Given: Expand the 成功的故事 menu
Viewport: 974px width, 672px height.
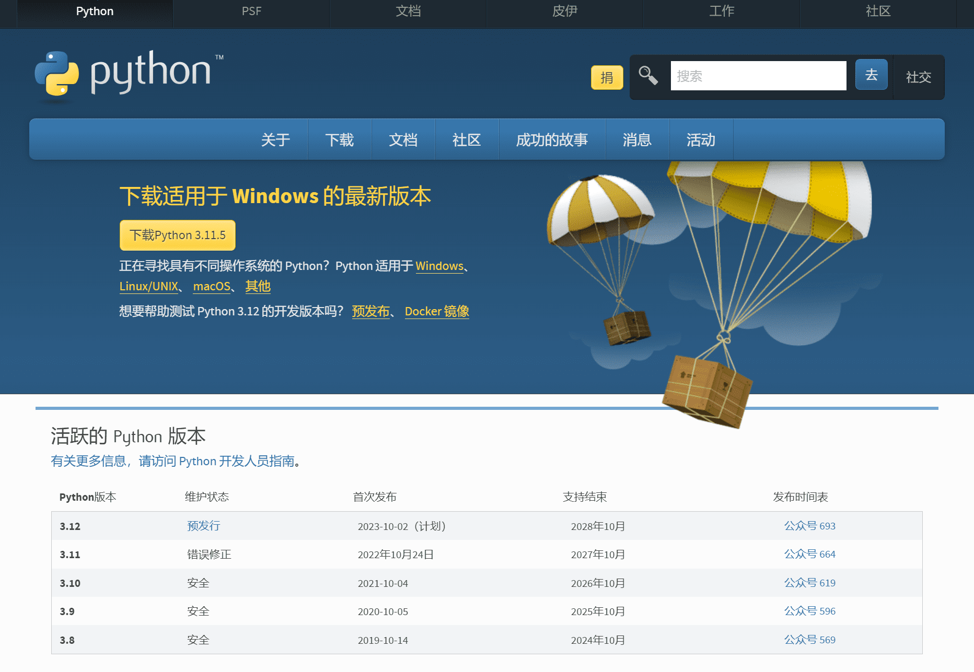Looking at the screenshot, I should pos(552,139).
